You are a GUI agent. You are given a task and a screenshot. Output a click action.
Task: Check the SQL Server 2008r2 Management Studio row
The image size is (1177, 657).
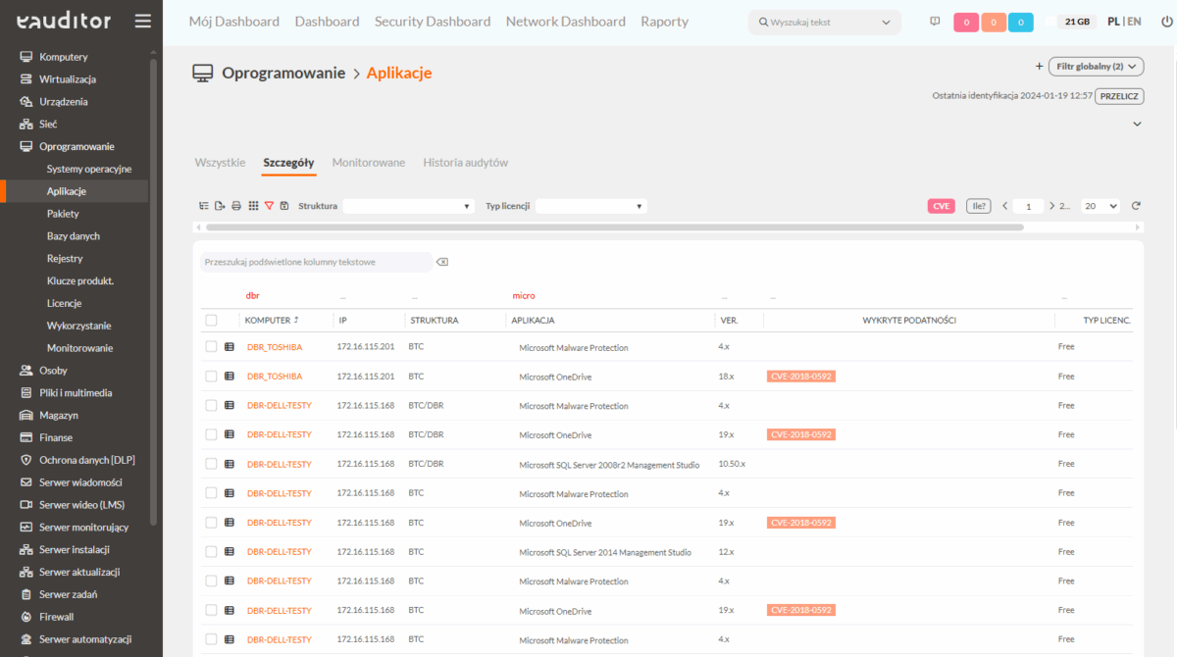(x=211, y=464)
